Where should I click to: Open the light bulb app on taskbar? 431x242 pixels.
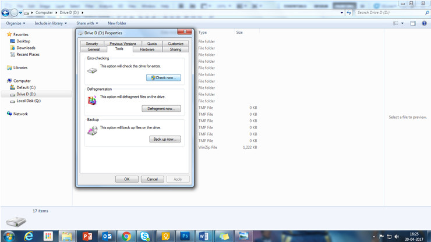[x=165, y=236]
